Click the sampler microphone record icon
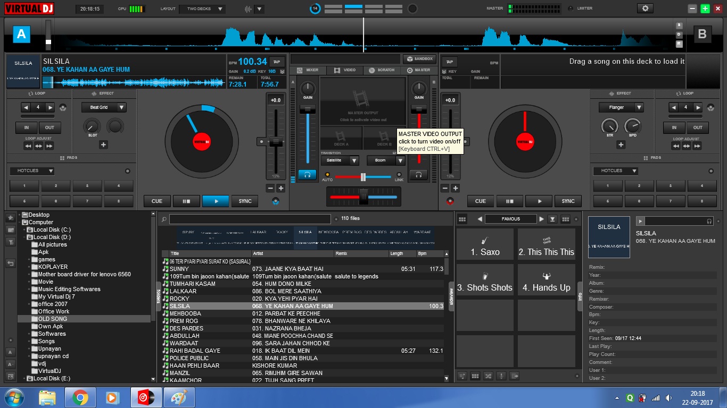 [x=501, y=376]
